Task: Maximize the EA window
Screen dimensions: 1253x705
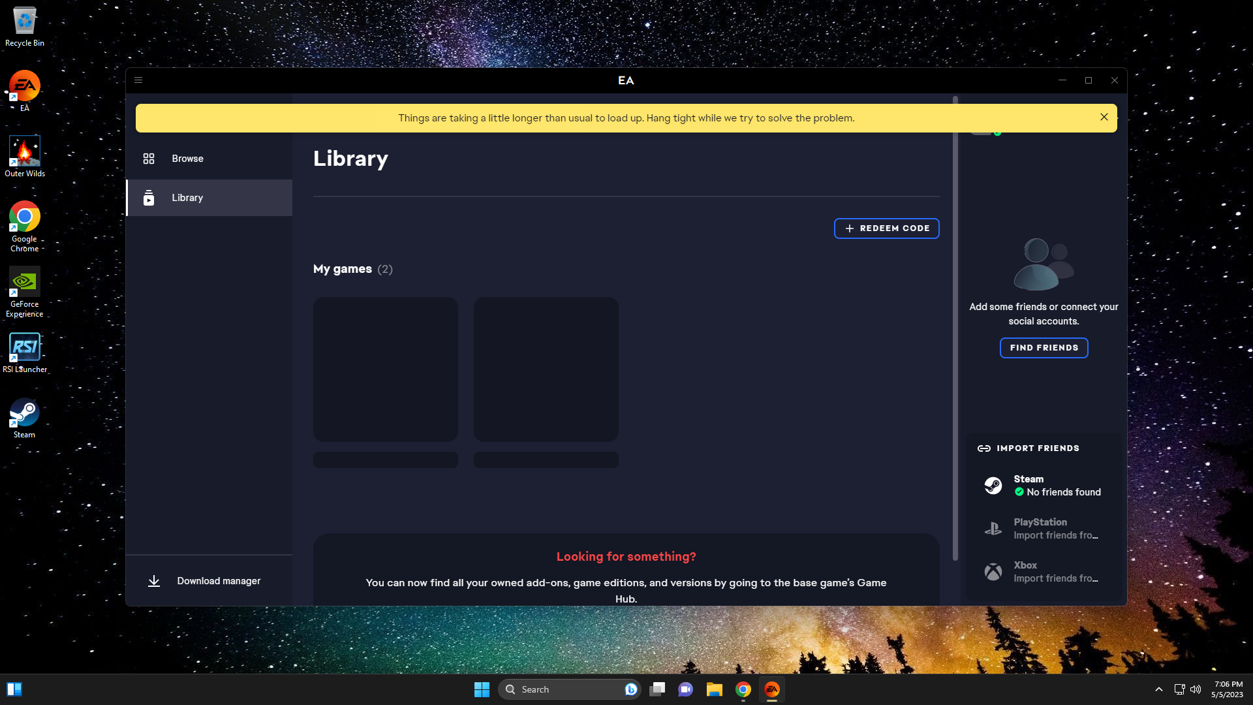Action: click(x=1089, y=80)
